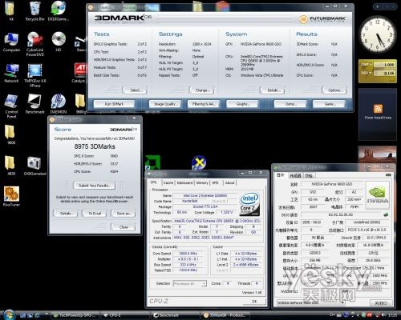Switch to the SPD tab in CPU-Z
Image resolution: width=401 pixels, height=320 pixels.
[216, 182]
